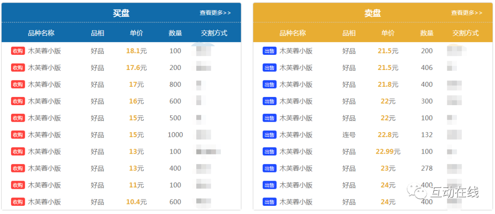The image size is (495, 214).
Task: Click the 18.1元 buy price
Action: tap(137, 51)
